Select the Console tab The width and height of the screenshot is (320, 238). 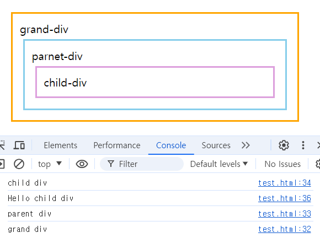coord(171,145)
